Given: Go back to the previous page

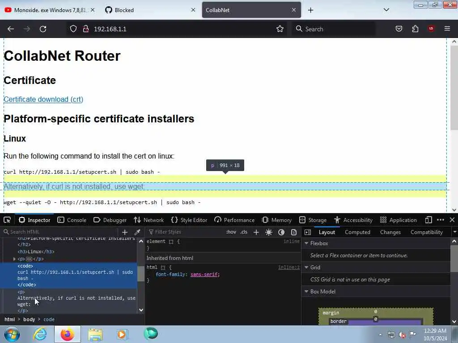Looking at the screenshot, I should coord(11,29).
